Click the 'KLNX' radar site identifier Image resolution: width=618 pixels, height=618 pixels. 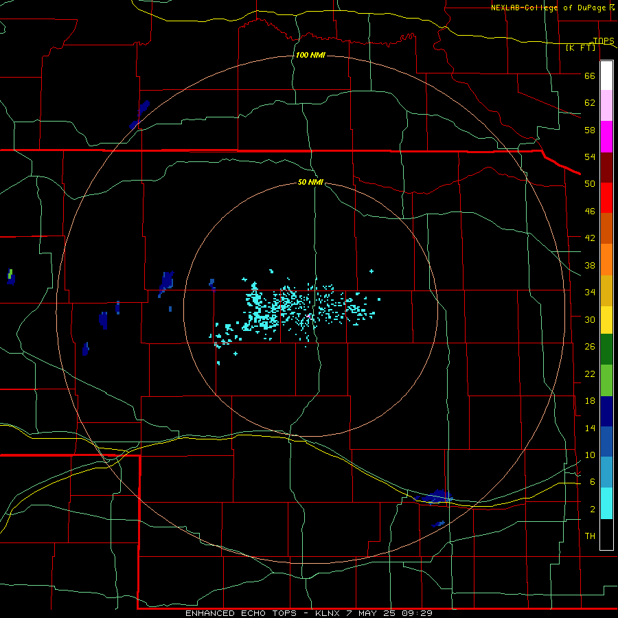coord(326,613)
